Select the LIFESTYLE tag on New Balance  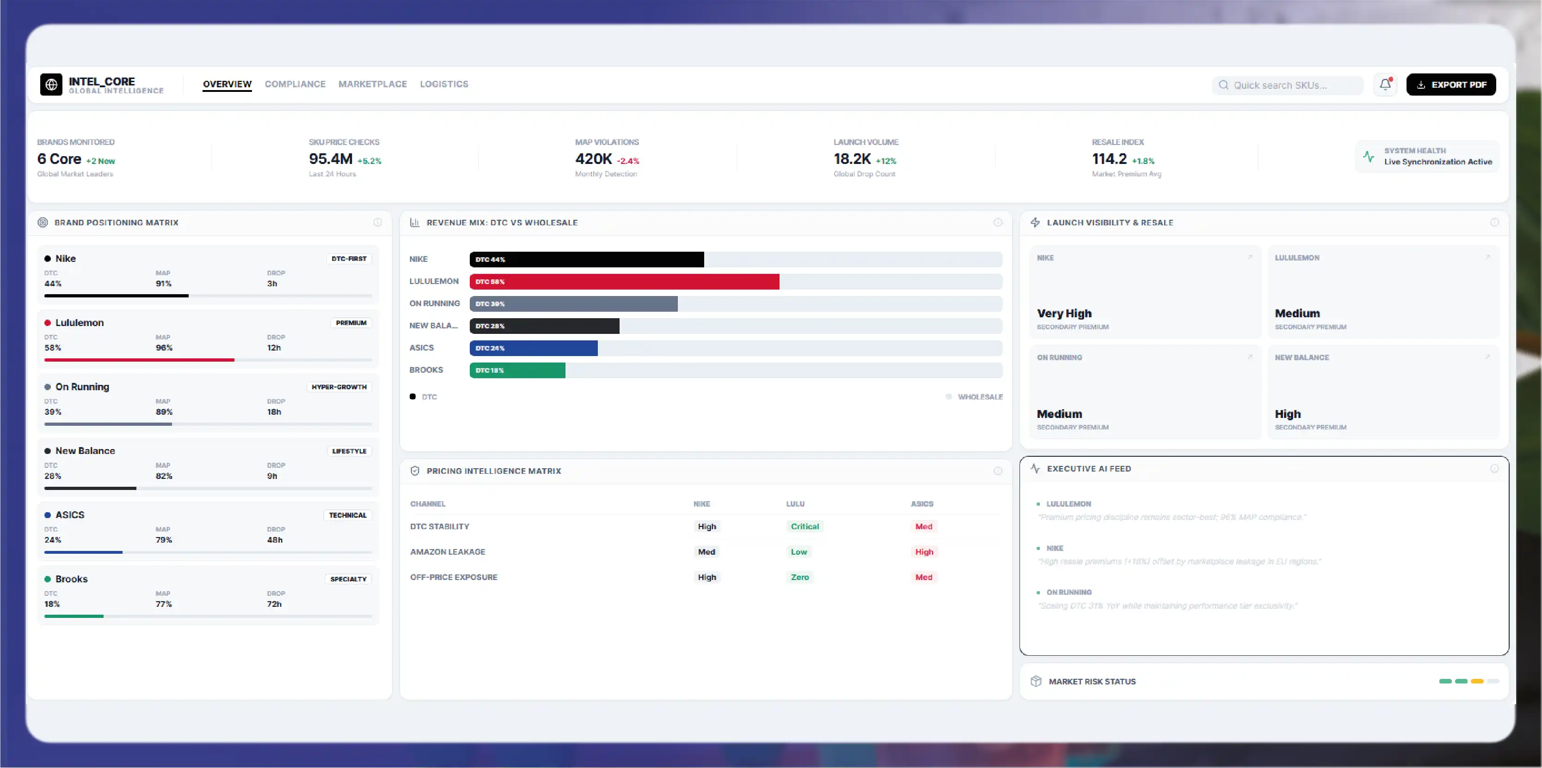point(349,451)
